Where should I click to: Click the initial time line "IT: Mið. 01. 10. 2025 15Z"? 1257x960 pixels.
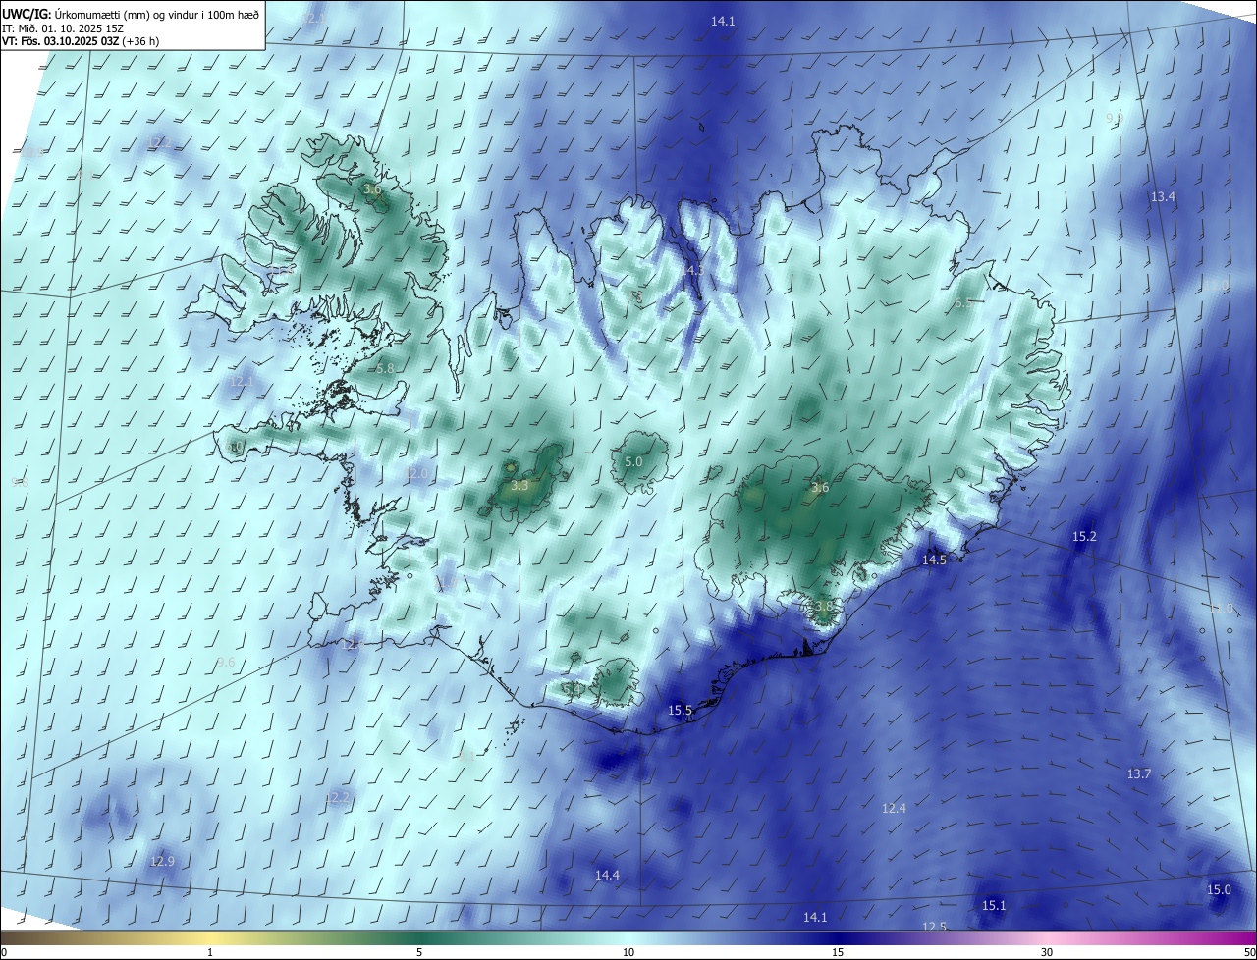(x=63, y=27)
